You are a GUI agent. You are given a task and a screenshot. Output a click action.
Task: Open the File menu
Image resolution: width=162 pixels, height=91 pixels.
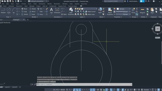click(3, 4)
